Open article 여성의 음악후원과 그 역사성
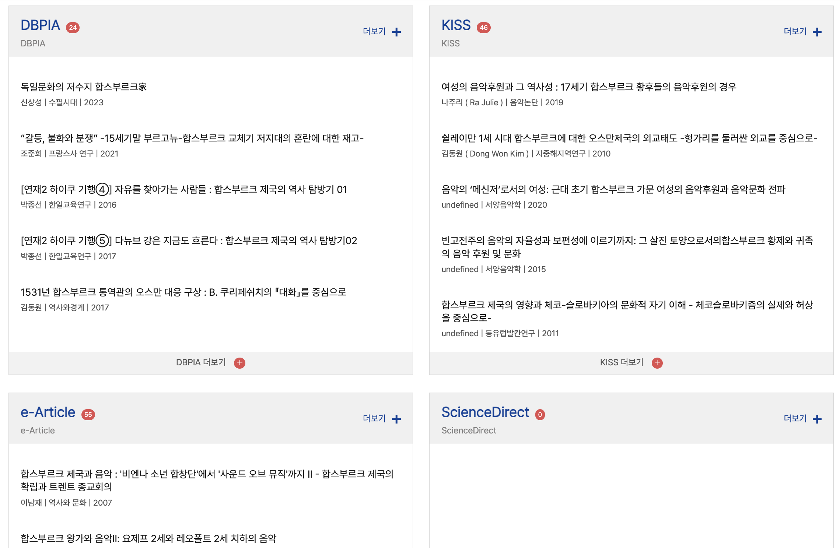The height and width of the screenshot is (548, 840). coord(589,87)
